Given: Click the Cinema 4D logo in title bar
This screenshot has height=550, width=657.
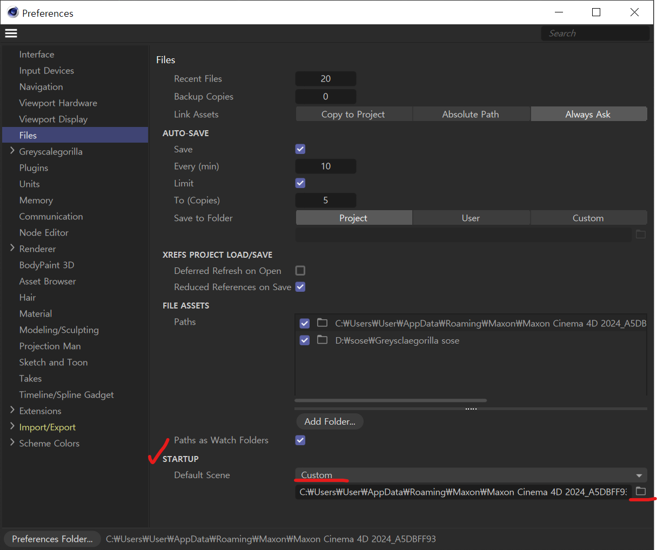Looking at the screenshot, I should (13, 12).
